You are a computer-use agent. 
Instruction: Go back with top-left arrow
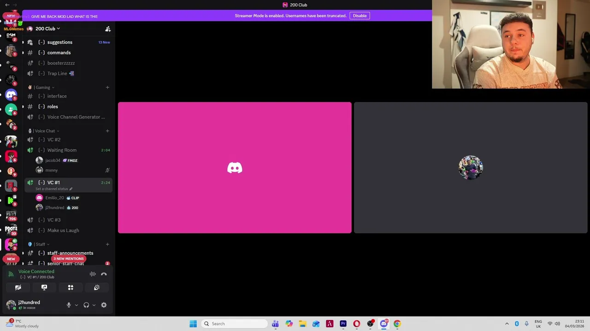click(x=7, y=5)
